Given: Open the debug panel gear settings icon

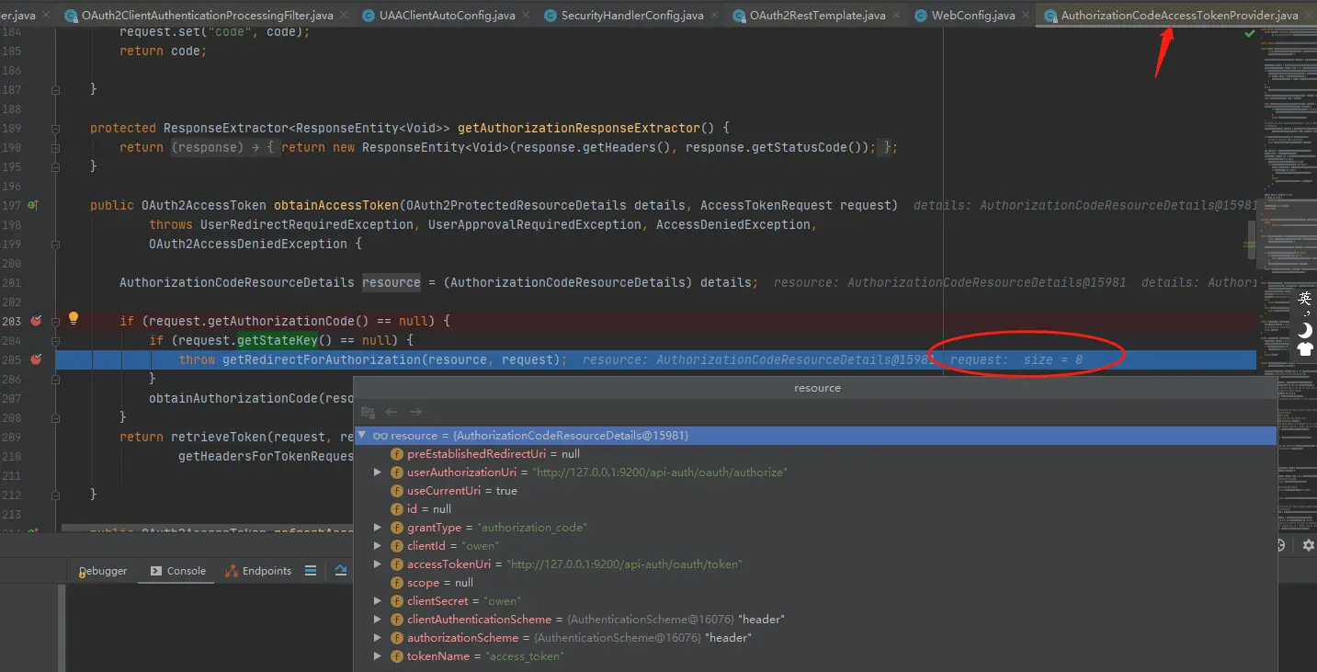Looking at the screenshot, I should tap(1309, 545).
